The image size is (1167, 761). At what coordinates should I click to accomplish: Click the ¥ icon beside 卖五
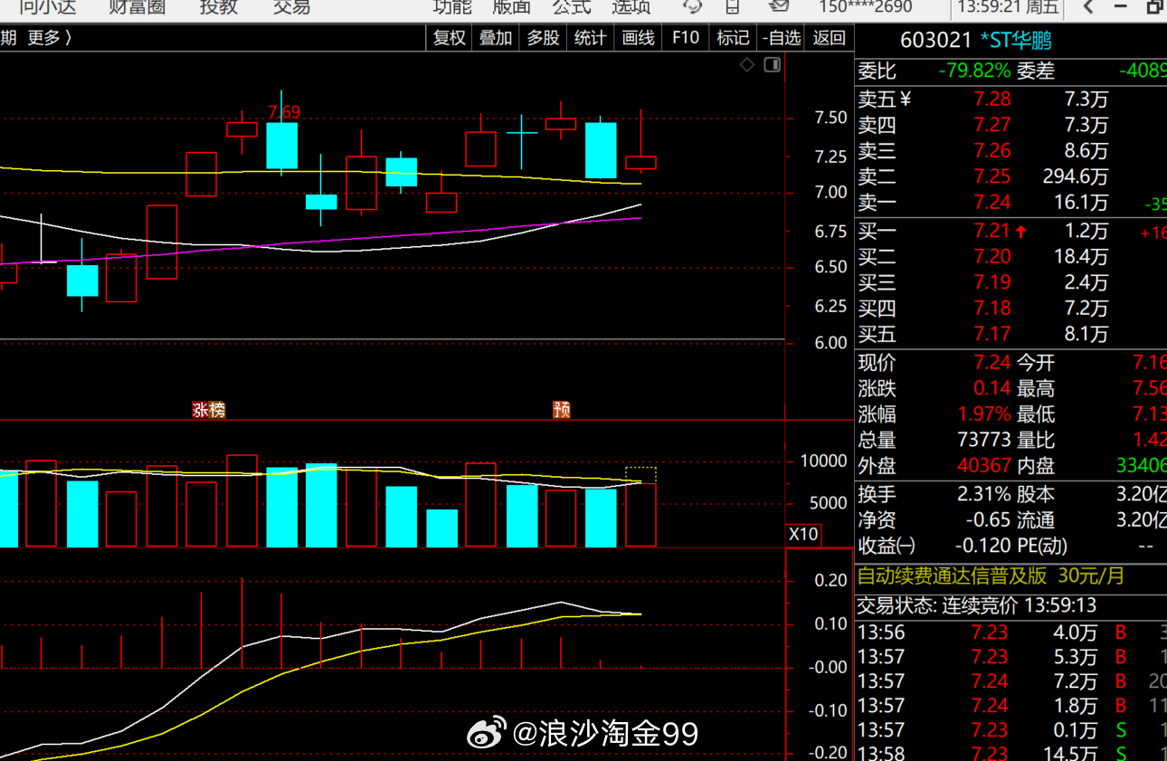pyautogui.click(x=906, y=100)
